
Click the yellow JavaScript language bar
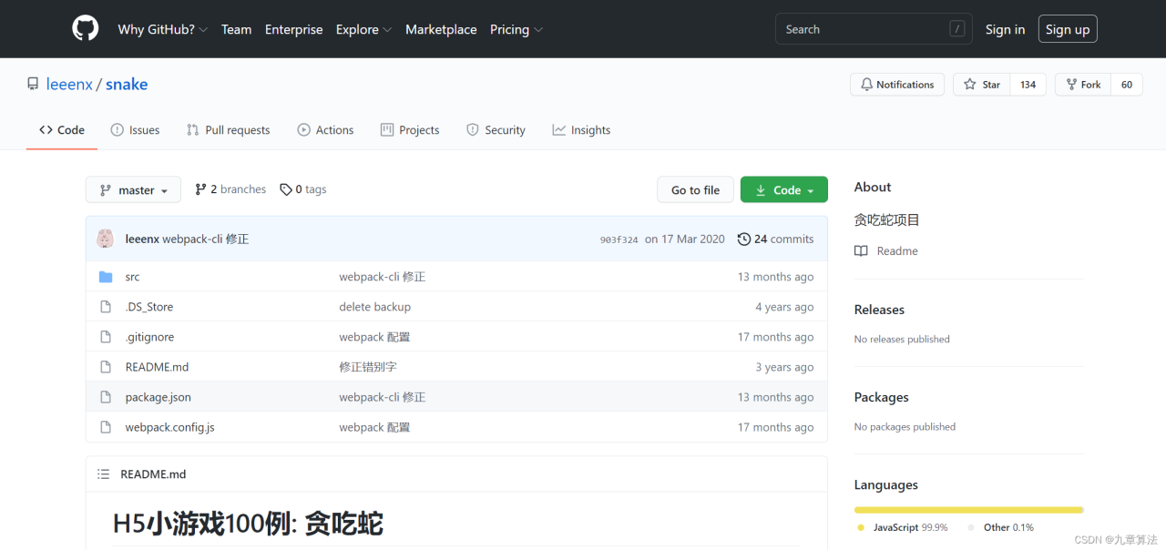click(967, 510)
